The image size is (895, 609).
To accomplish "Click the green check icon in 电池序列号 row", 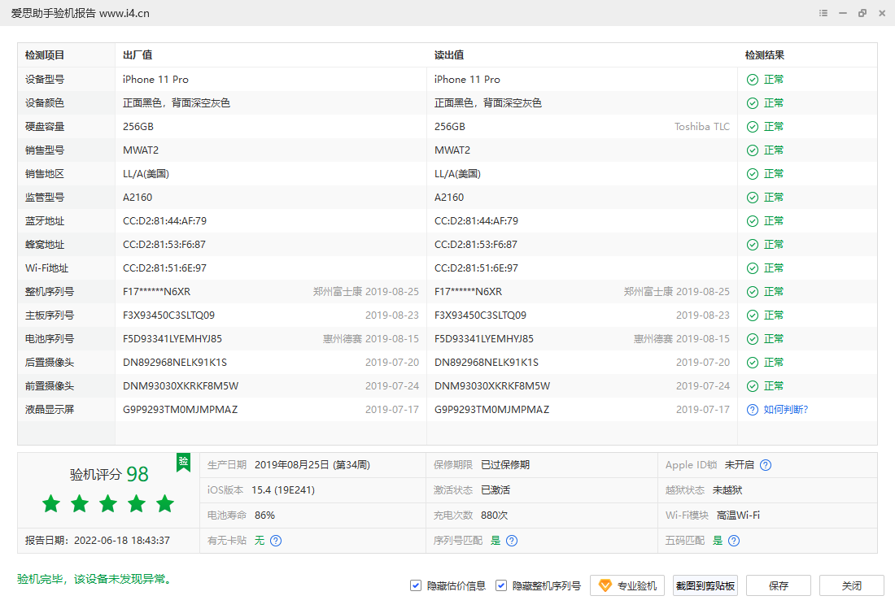I will point(753,339).
